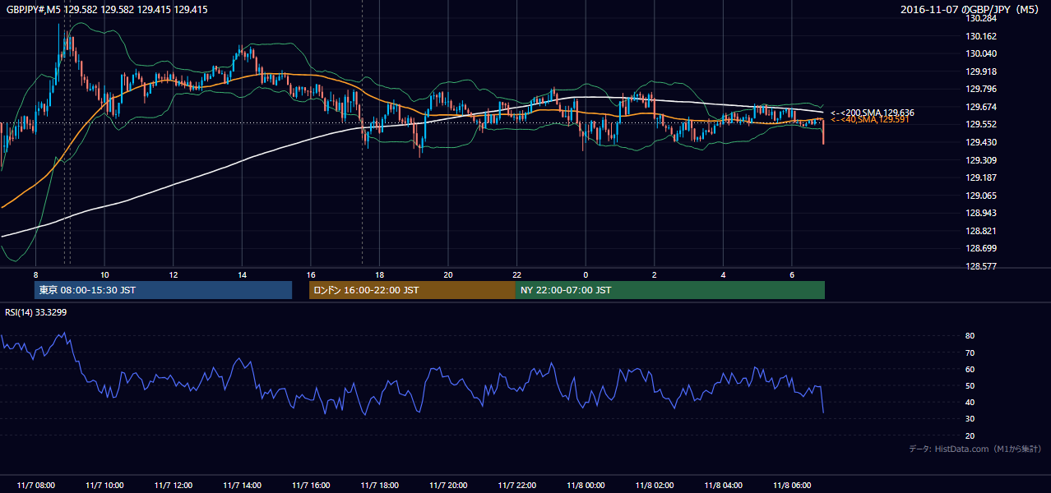
Task: Click RSI scale value 80
Action: (970, 336)
